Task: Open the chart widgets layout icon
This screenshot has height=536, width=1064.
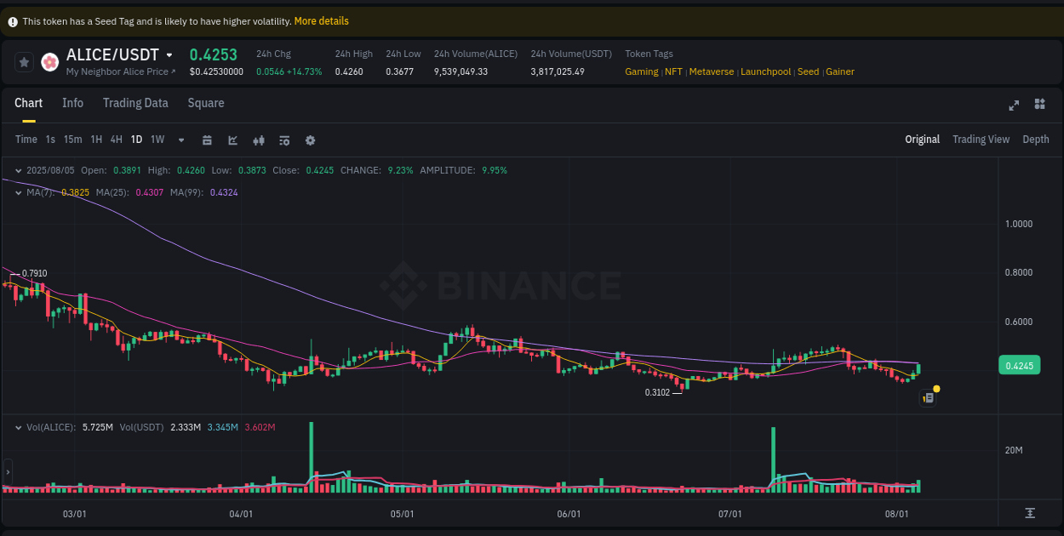Action: (x=1039, y=105)
